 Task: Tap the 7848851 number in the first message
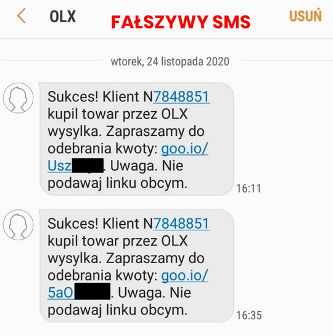tap(181, 96)
